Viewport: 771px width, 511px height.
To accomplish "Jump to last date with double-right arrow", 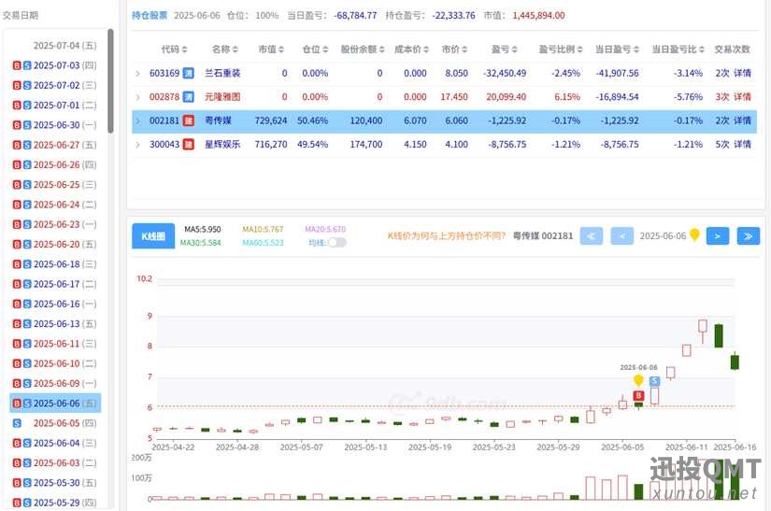I will [749, 236].
